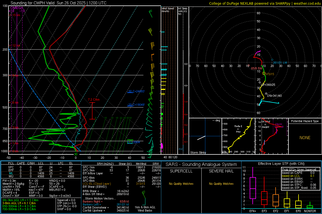Screen dimensions: 322x214
Task: Click the Classic Supercell label
Action: (279, 125)
